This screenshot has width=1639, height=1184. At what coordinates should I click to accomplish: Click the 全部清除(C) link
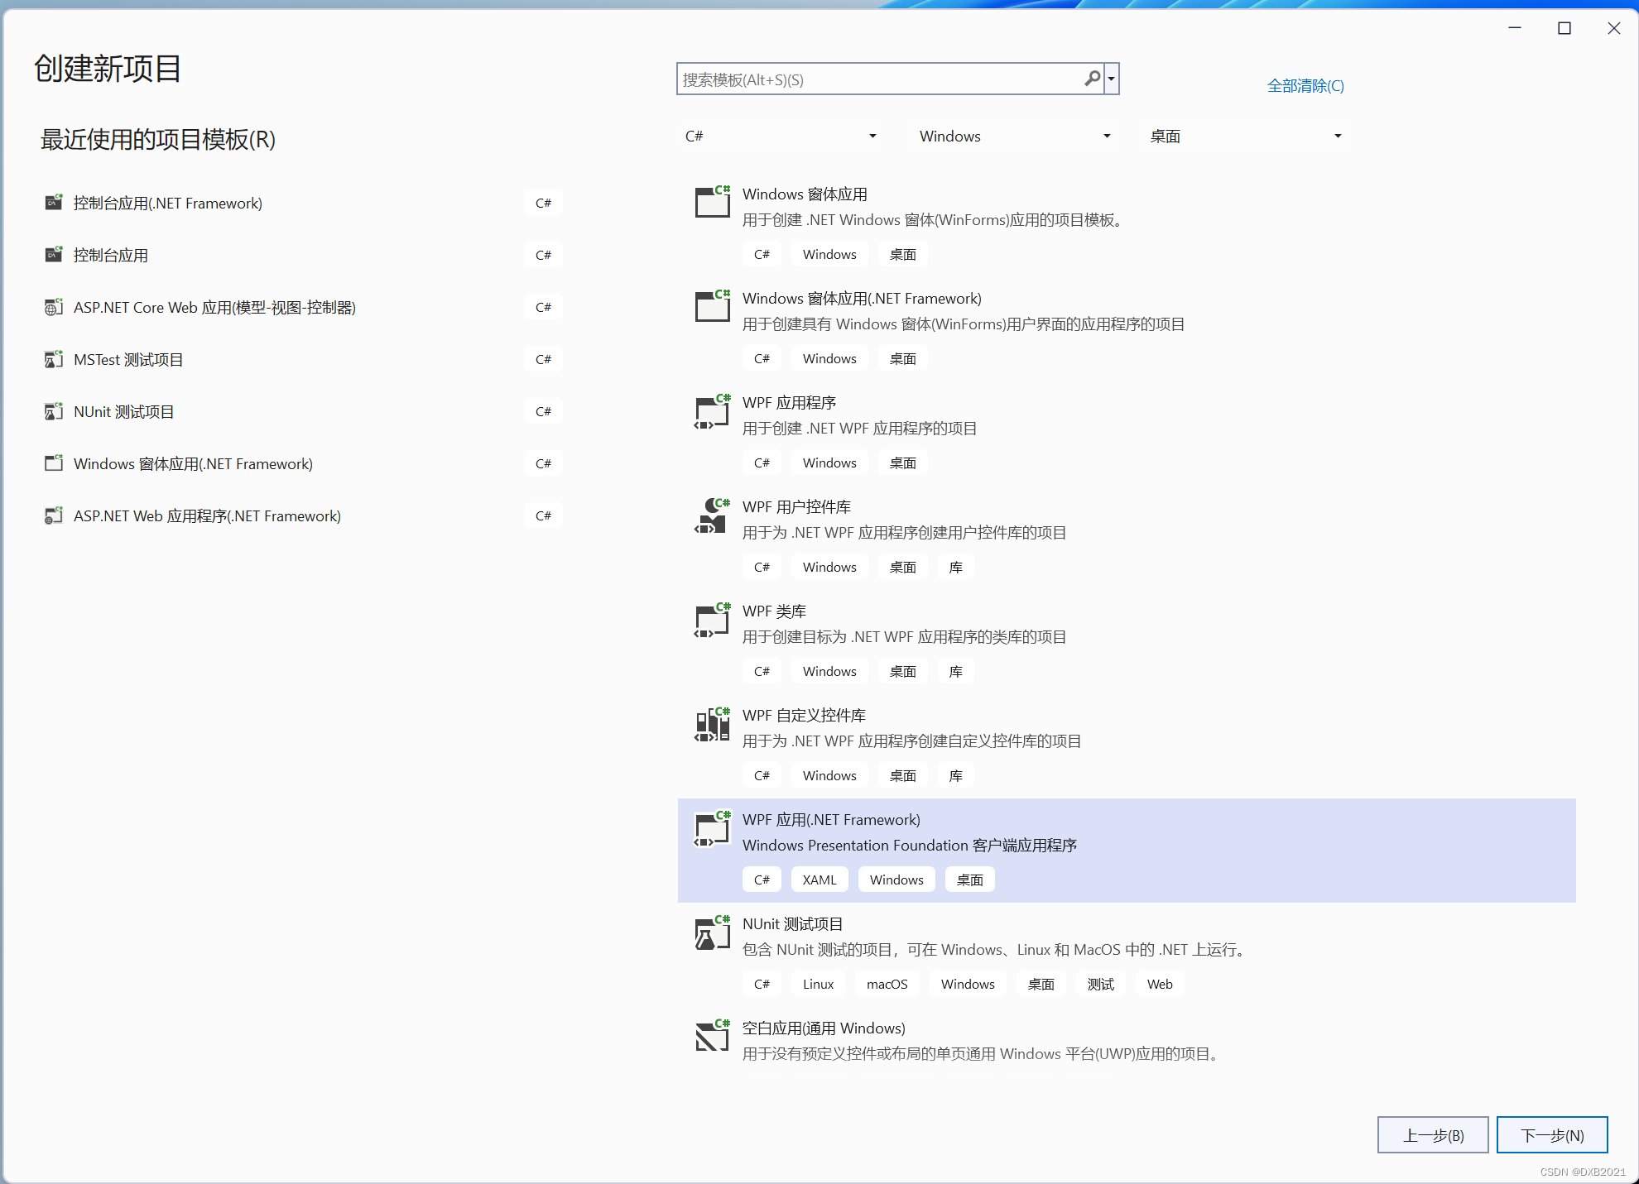(x=1305, y=85)
